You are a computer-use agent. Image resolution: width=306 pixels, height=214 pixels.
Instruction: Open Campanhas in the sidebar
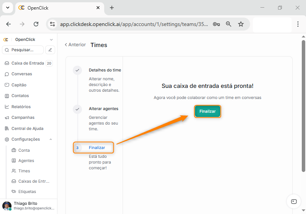coord(23,117)
